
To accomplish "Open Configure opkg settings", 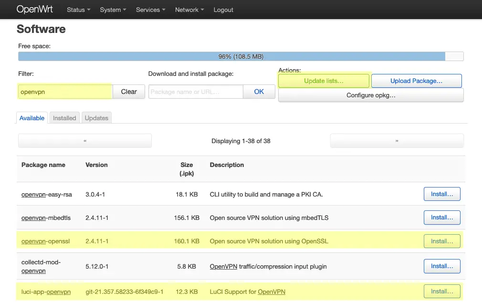I will (371, 95).
